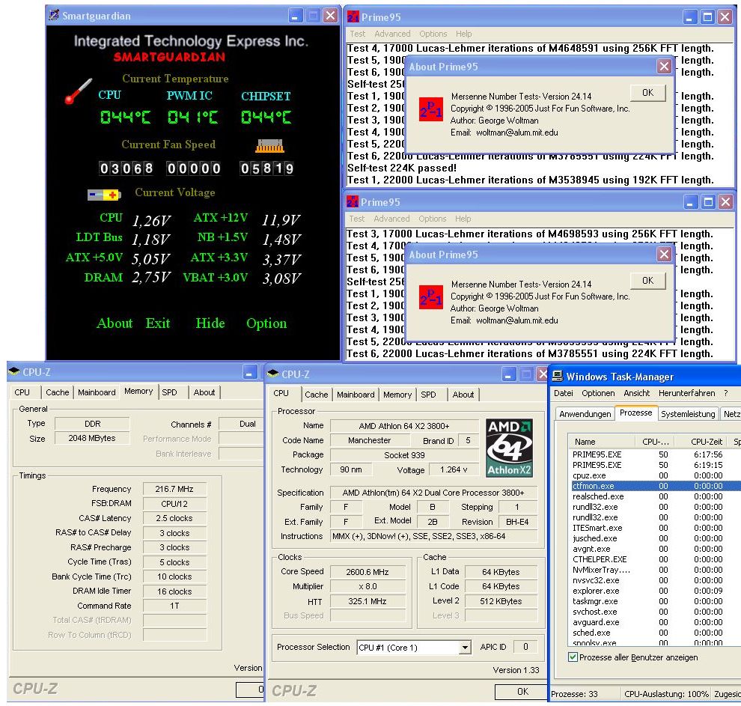This screenshot has height=706, width=741.
Task: Close the lower About Prime95 dialog
Action: [664, 255]
